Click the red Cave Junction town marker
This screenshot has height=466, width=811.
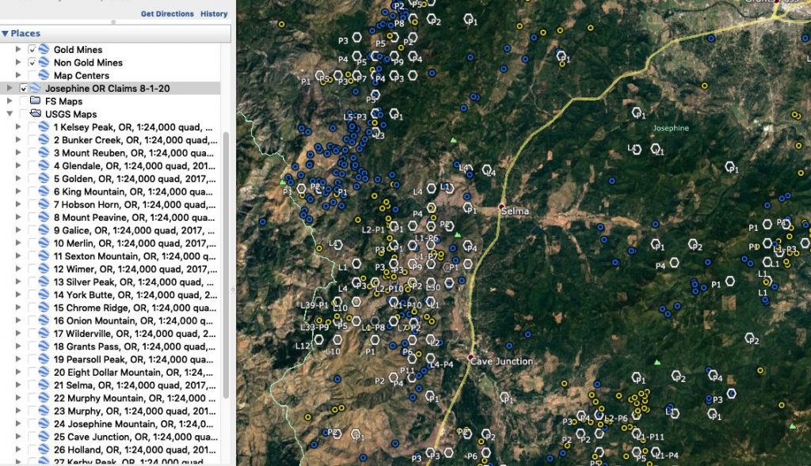470,357
